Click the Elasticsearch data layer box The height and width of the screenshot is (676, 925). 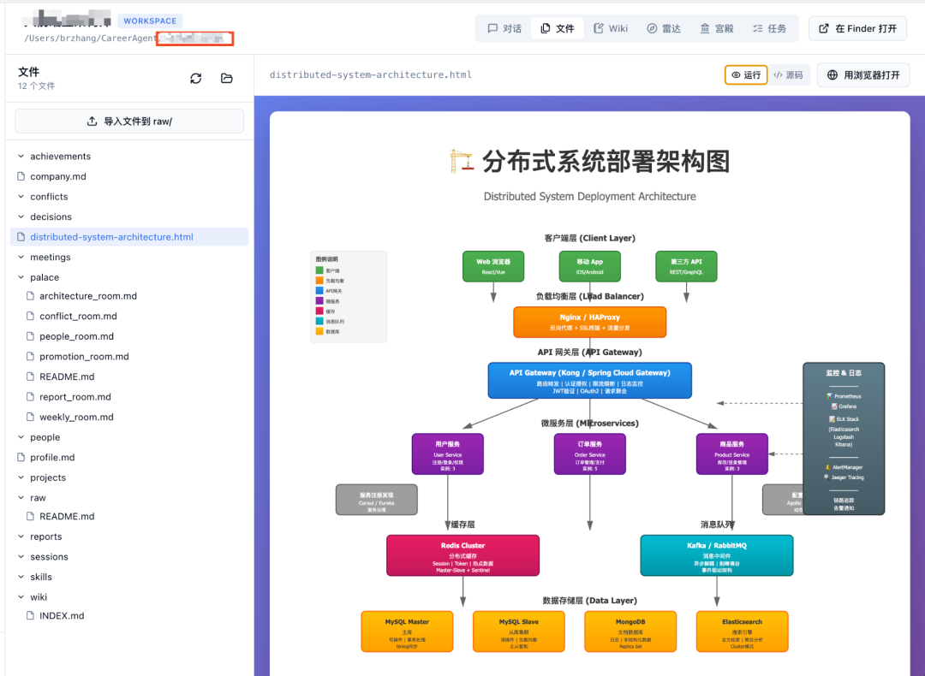click(x=742, y=632)
